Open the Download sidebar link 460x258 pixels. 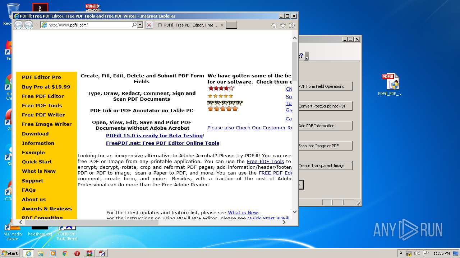pos(35,134)
